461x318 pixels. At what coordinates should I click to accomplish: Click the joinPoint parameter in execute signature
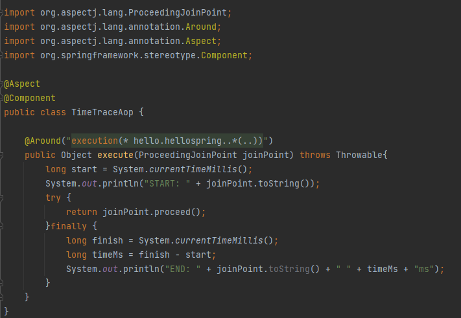click(x=266, y=155)
